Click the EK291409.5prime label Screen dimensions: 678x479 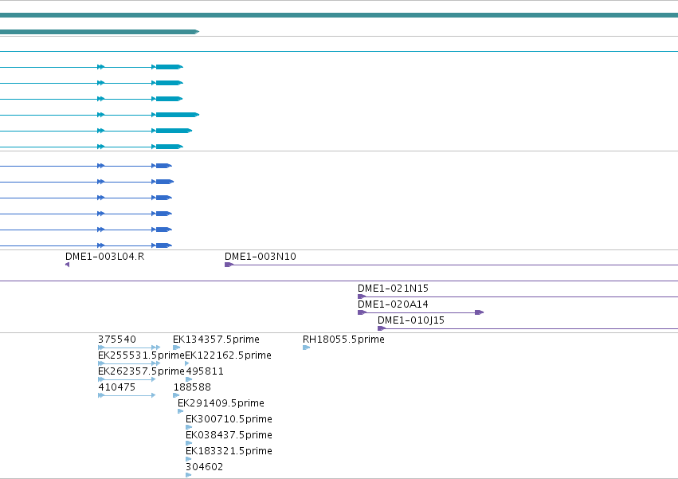(221, 403)
